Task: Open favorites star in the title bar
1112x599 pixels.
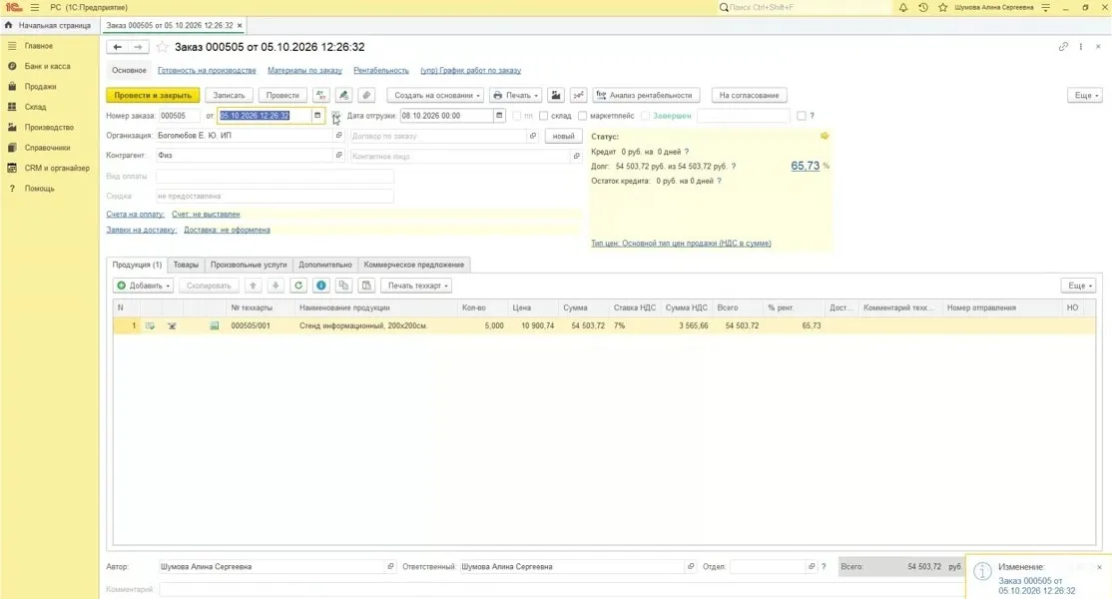Action: [x=942, y=7]
